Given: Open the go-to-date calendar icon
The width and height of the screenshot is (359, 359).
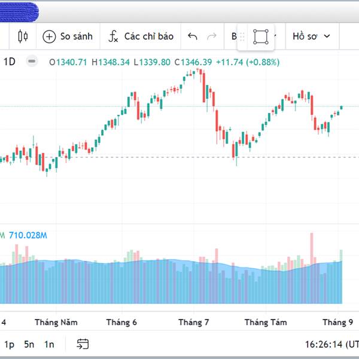Looking at the screenshot, I should point(83,344).
